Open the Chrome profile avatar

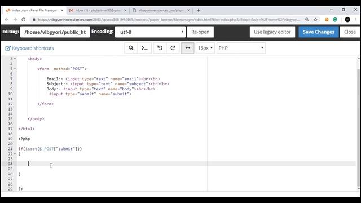[347, 20]
